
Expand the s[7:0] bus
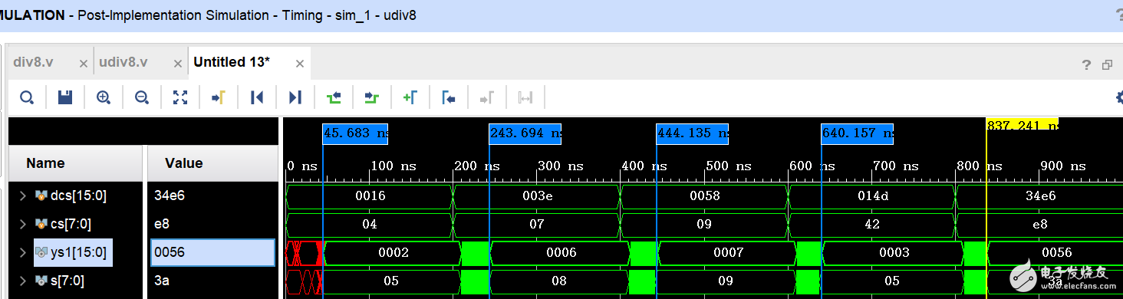click(x=23, y=281)
